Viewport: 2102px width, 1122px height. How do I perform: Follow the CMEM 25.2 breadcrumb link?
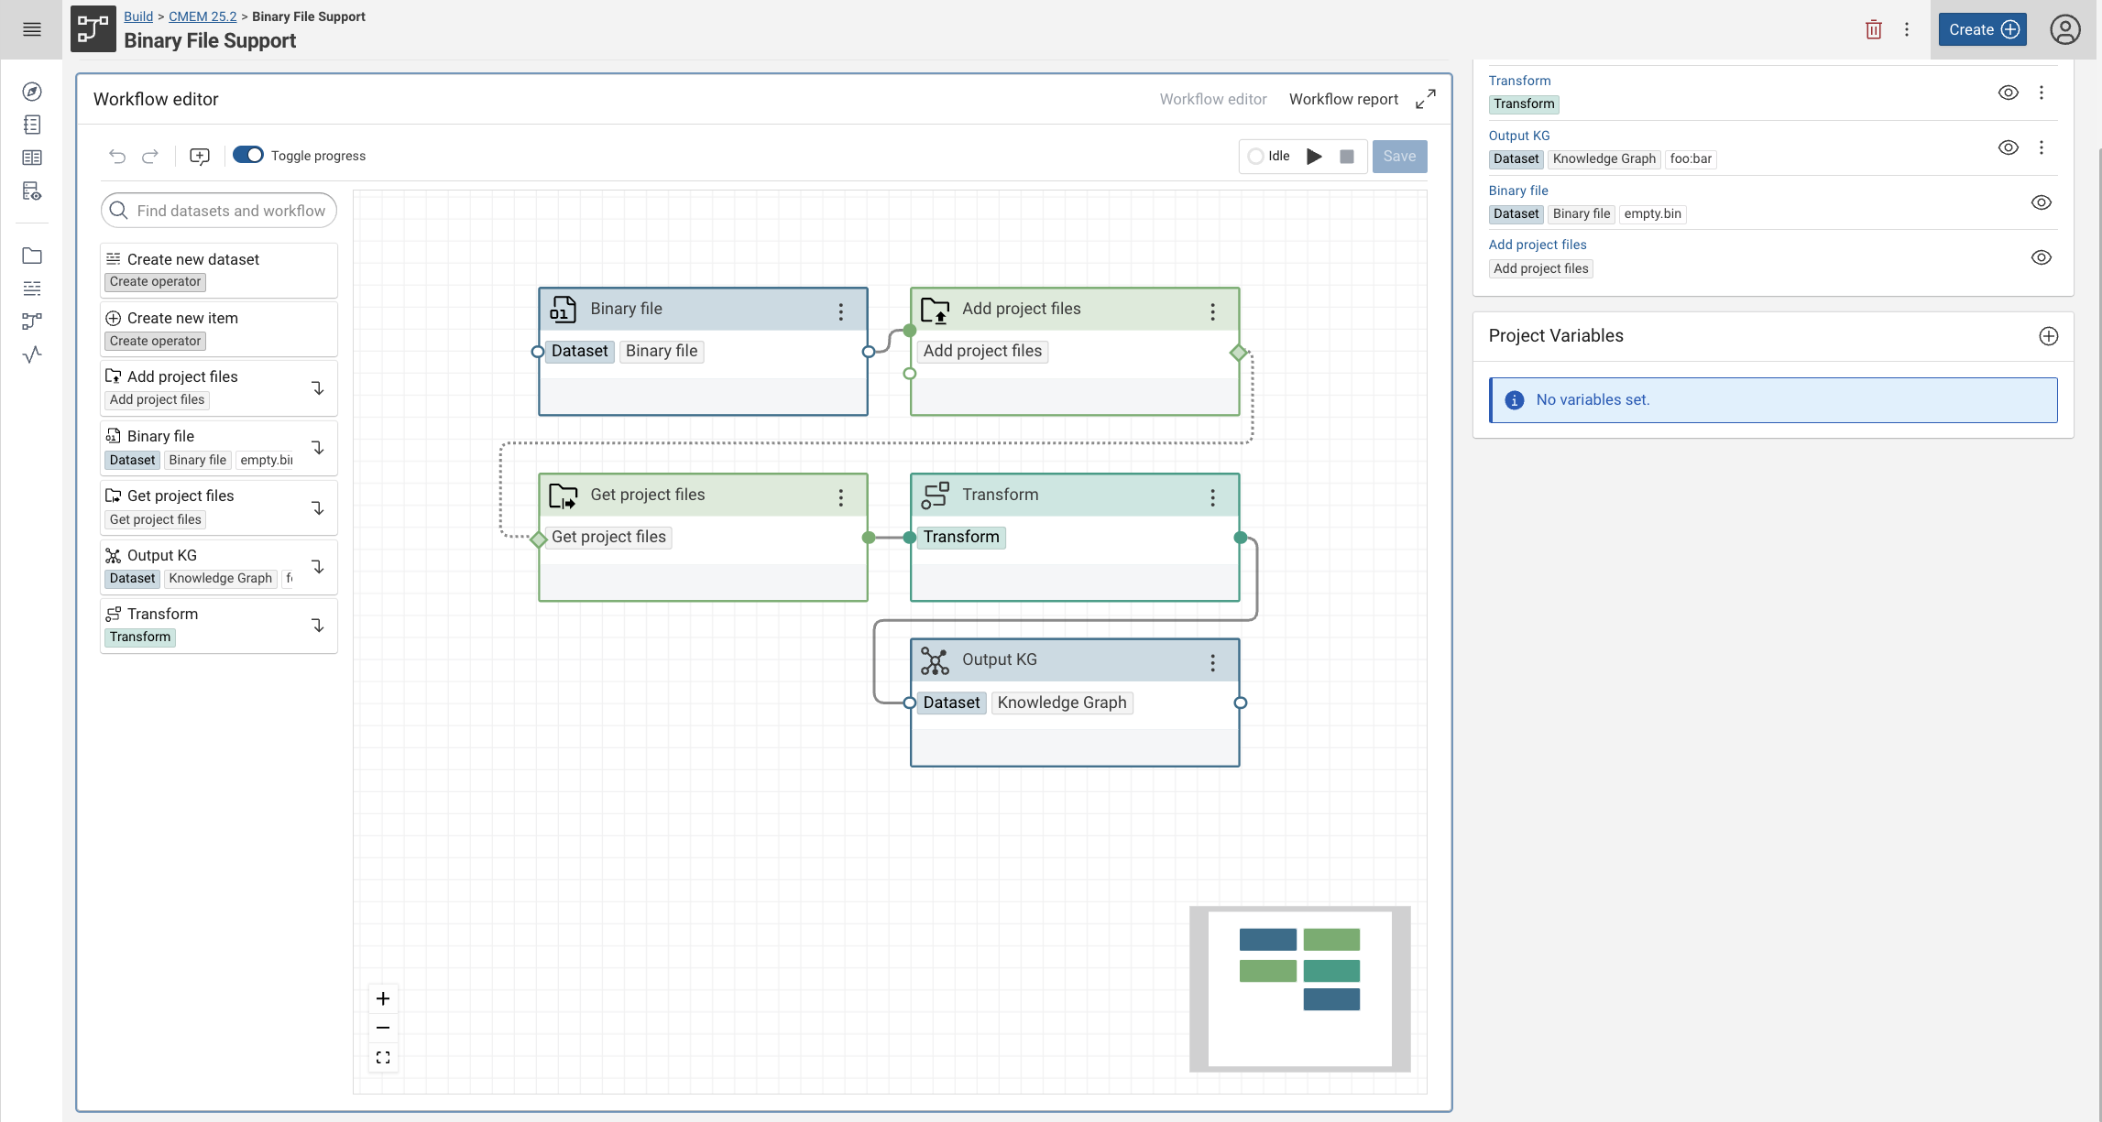coord(202,16)
